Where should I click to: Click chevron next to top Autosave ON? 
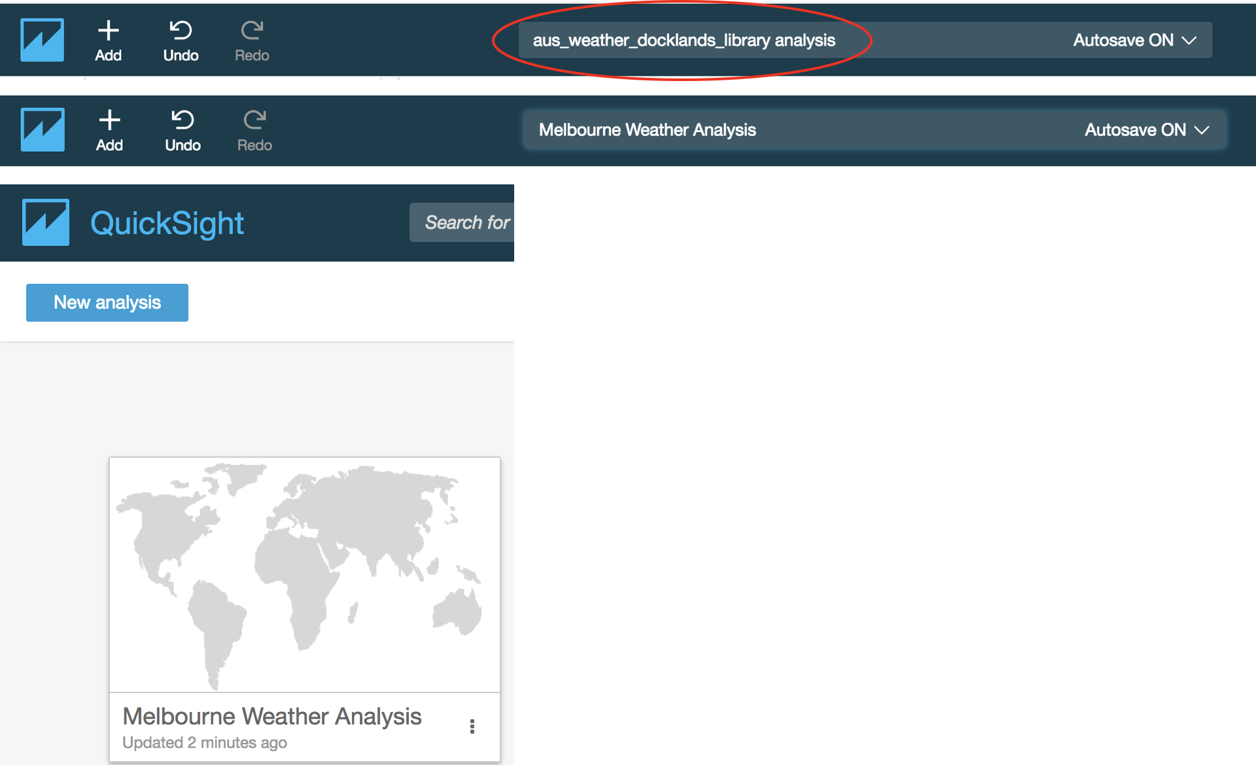pyautogui.click(x=1189, y=41)
